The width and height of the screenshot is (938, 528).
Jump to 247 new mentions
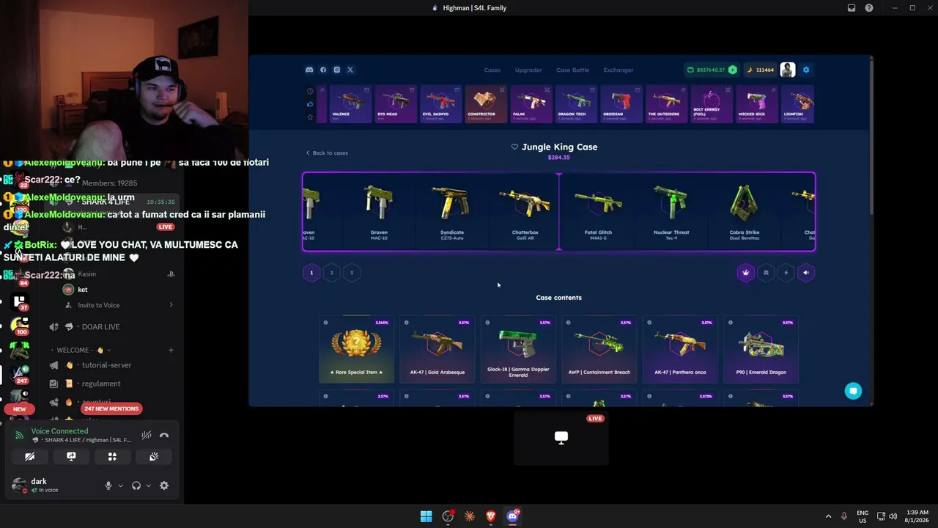coord(111,408)
